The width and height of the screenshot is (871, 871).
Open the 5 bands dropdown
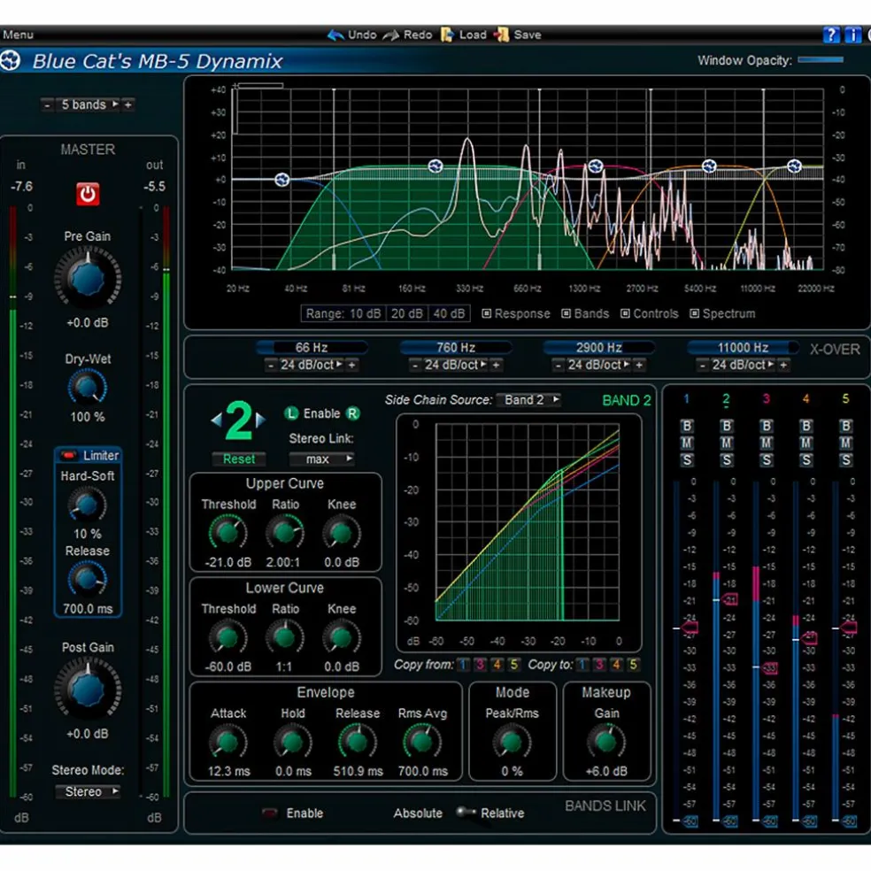coord(89,104)
